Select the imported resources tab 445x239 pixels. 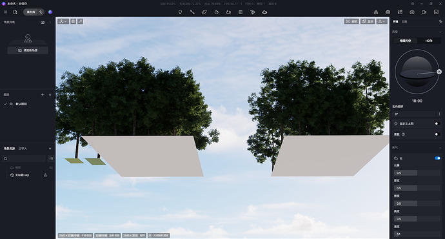(23, 149)
